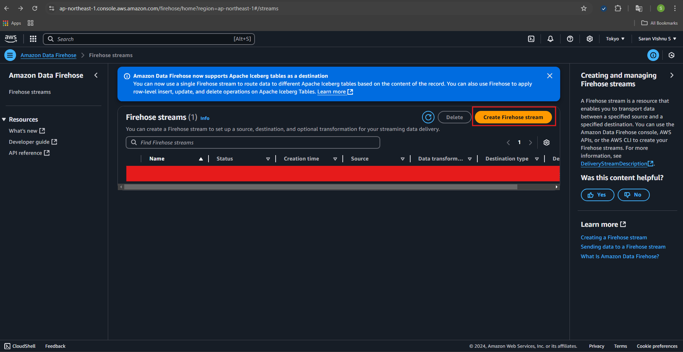Open the Tokyo region dropdown
Viewport: 683px width, 352px height.
615,39
